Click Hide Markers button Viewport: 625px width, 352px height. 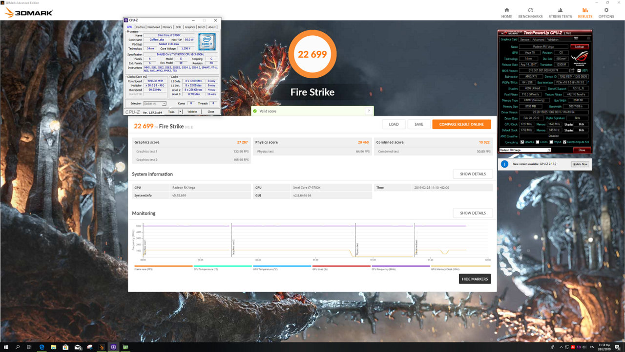pos(475,279)
